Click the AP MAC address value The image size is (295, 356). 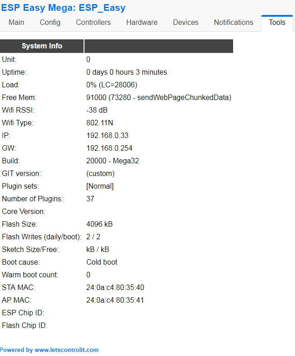(115, 300)
